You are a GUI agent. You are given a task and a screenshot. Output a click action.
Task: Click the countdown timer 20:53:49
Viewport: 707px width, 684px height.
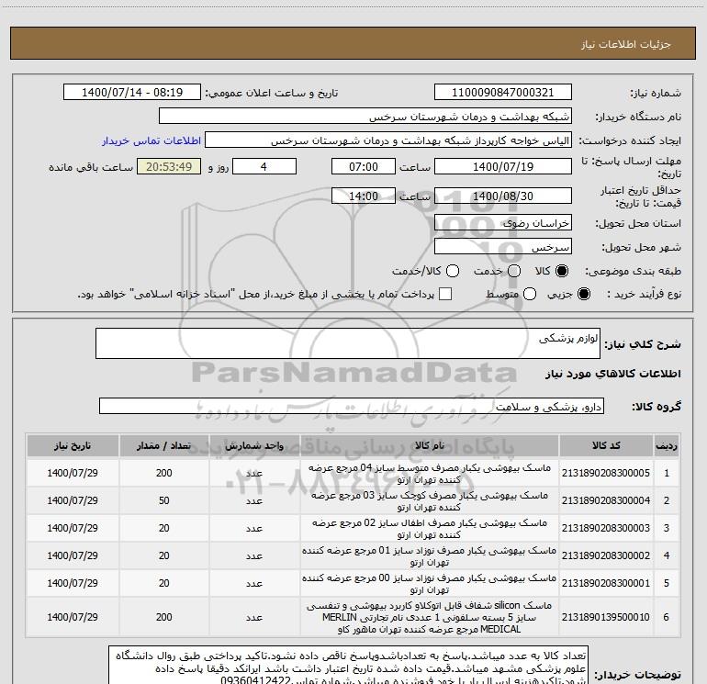tap(169, 166)
